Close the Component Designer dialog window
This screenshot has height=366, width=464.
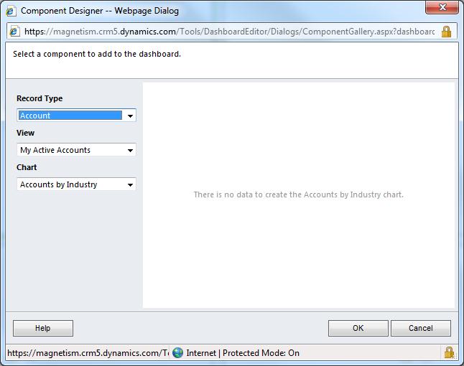pos(442,7)
